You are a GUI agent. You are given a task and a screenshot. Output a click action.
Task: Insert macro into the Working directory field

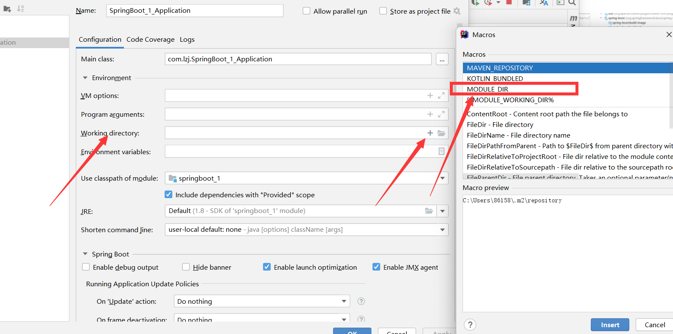tap(430, 133)
